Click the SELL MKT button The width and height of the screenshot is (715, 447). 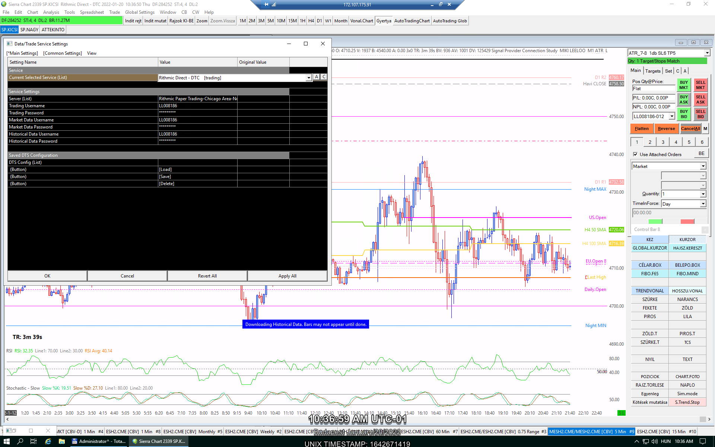click(700, 85)
